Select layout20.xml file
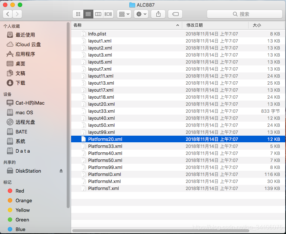286x234 pixels. click(x=178, y=104)
